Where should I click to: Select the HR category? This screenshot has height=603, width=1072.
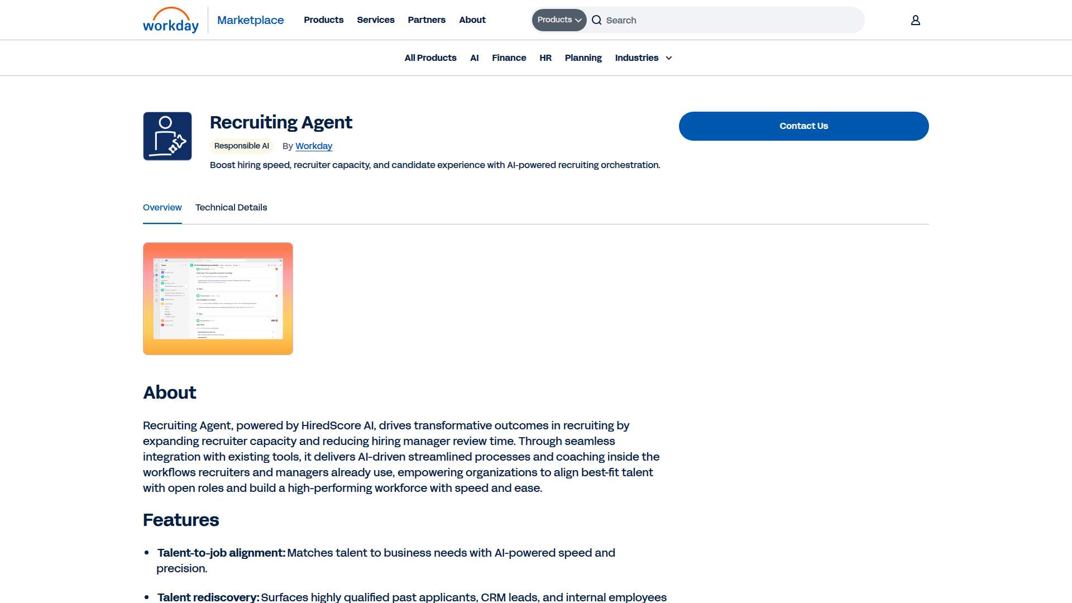(x=545, y=58)
